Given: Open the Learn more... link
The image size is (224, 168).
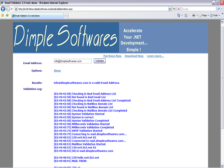Looking at the screenshot, I should click(155, 56).
